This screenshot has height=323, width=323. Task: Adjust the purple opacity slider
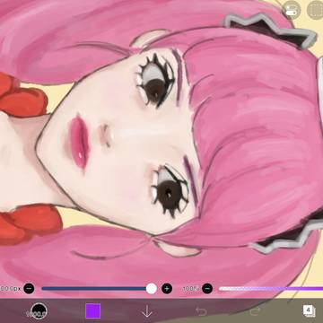271,289
